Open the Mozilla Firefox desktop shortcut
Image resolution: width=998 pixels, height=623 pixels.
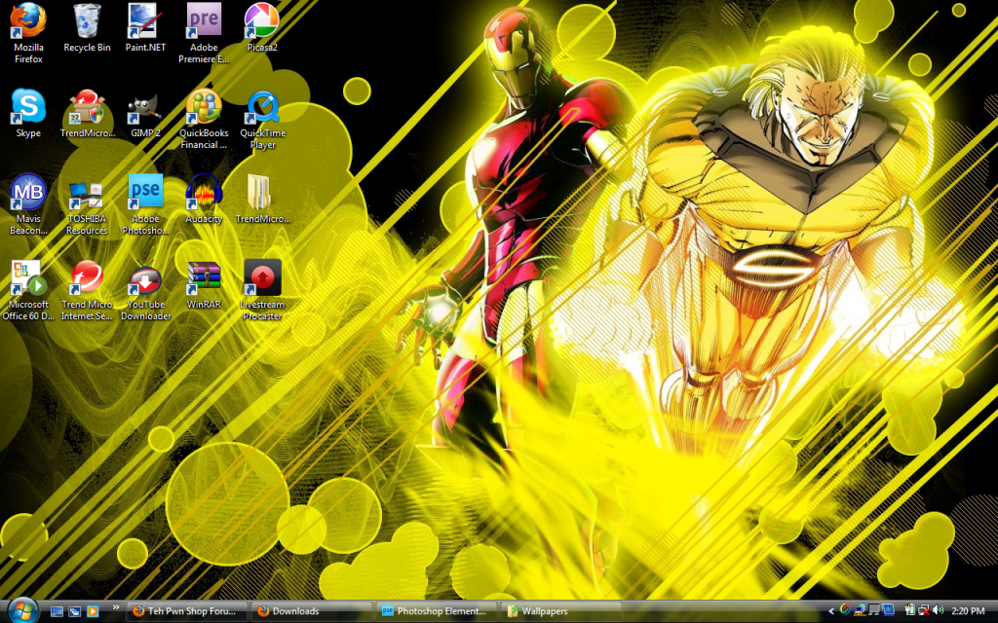[28, 33]
